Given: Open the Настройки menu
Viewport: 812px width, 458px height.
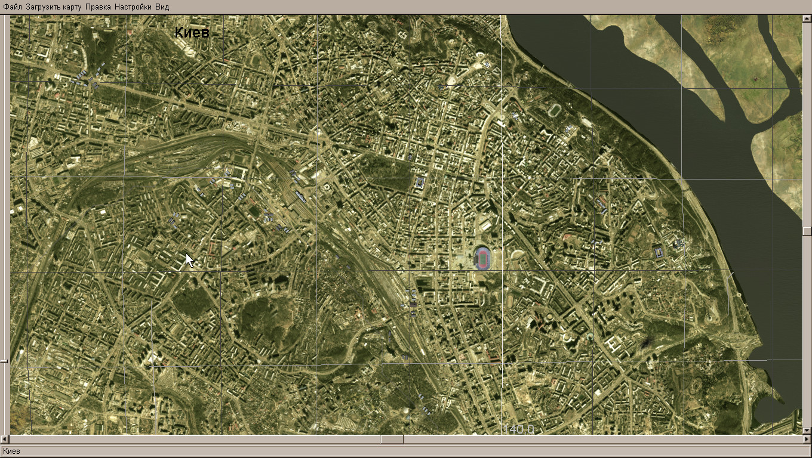Looking at the screenshot, I should click(x=133, y=7).
